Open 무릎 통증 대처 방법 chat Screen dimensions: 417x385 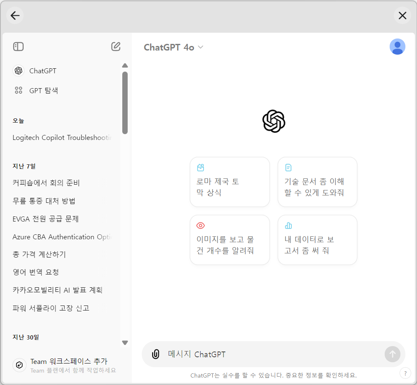(44, 201)
